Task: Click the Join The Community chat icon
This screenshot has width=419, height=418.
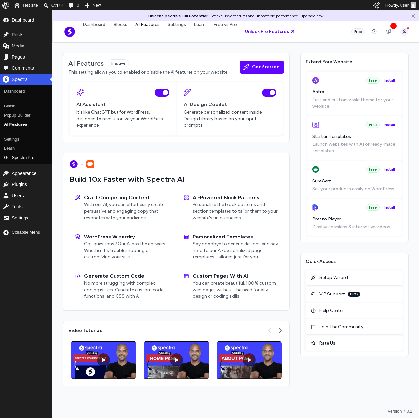Action: (x=313, y=327)
